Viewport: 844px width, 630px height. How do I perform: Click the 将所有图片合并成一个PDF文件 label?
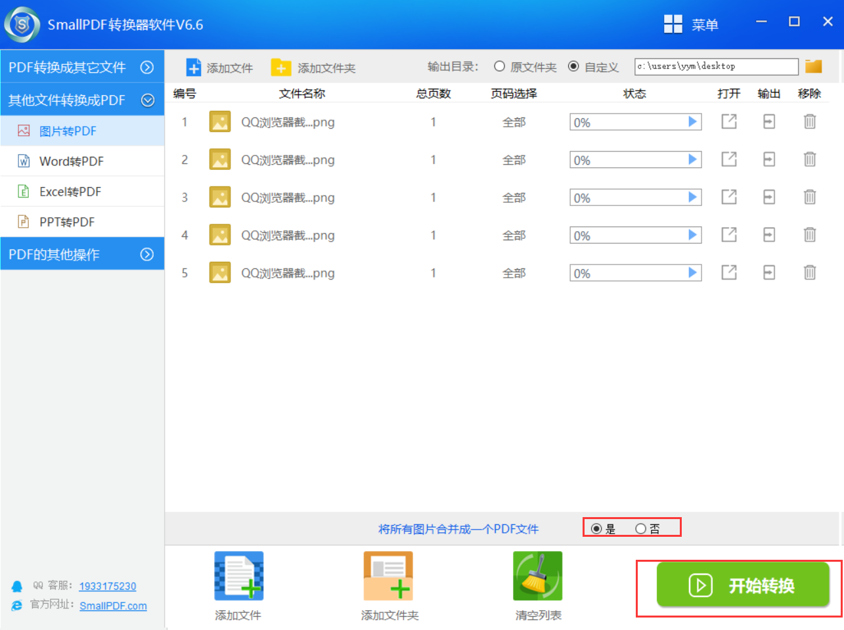coord(458,529)
